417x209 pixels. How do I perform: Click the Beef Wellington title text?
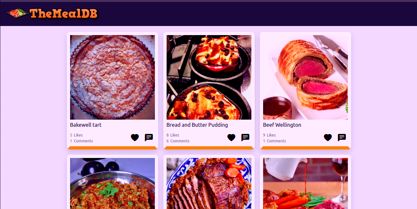pyautogui.click(x=282, y=125)
